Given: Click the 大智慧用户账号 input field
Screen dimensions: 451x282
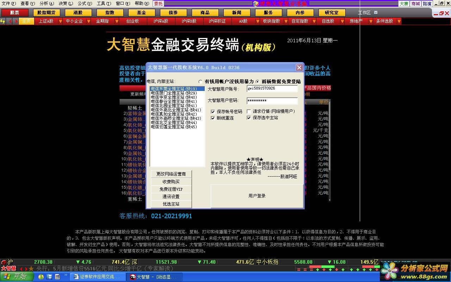Looking at the screenshot, I should coord(272,88).
